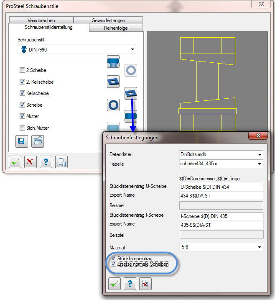Close the Schraubenfestlegungen dialog
This screenshot has height=300, width=275.
(258, 136)
